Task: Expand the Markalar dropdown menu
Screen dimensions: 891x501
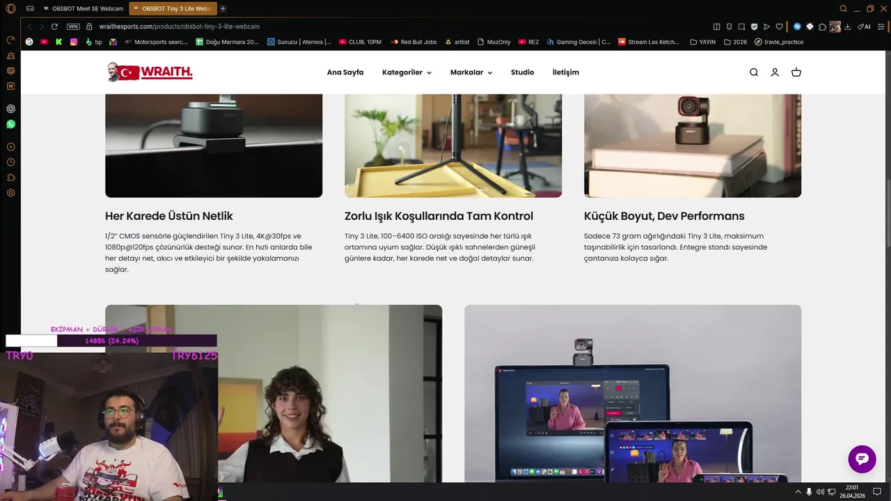Action: (x=471, y=72)
